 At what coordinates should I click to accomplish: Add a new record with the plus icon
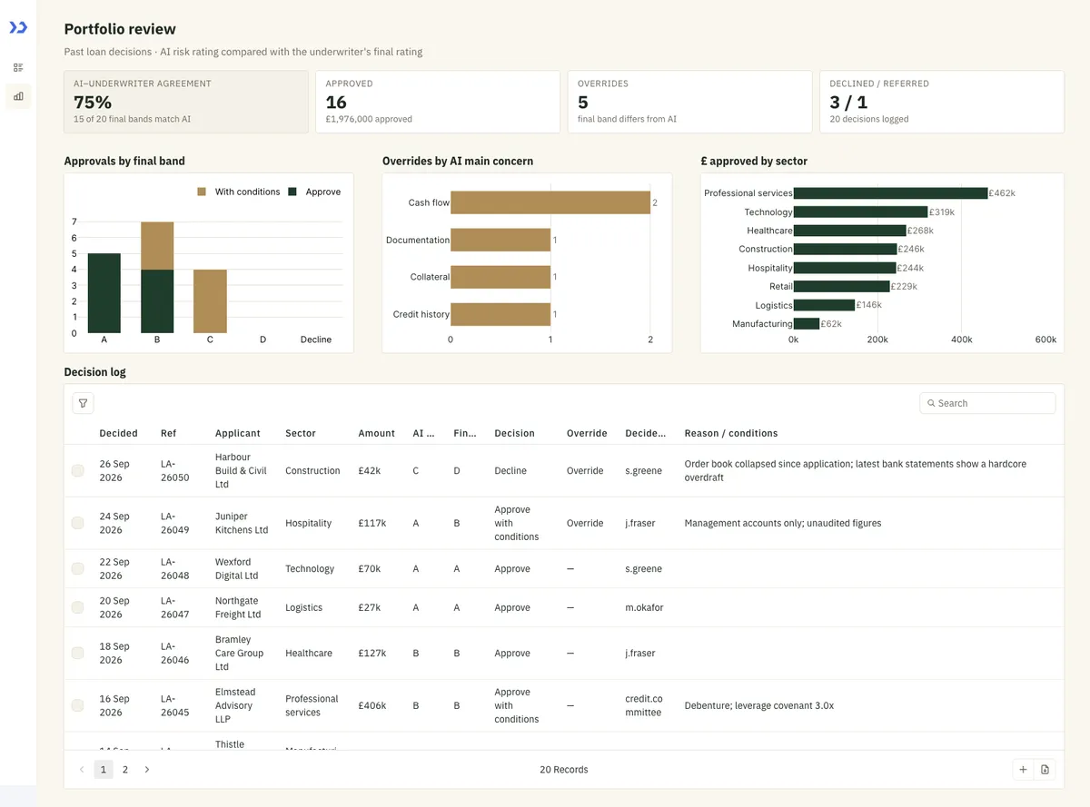[x=1023, y=770]
